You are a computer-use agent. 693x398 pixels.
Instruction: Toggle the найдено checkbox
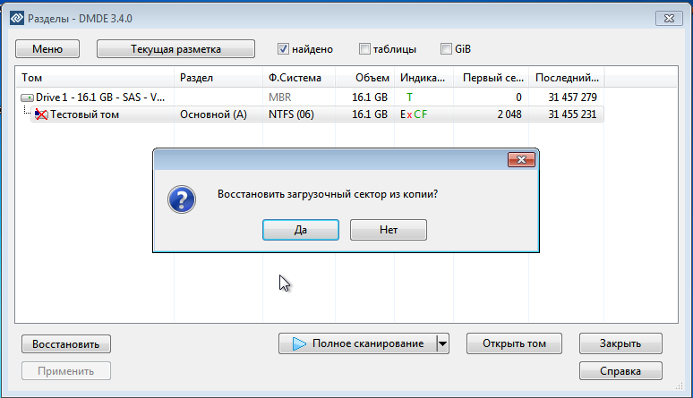click(284, 49)
